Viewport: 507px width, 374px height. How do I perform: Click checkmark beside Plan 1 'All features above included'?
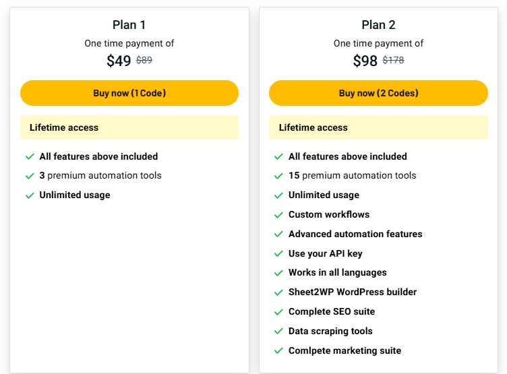tap(30, 156)
